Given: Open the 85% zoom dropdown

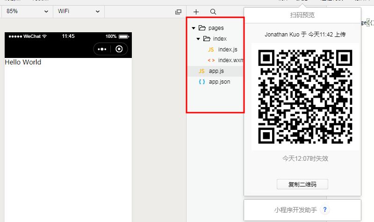Looking at the screenshot, I should 27,11.
